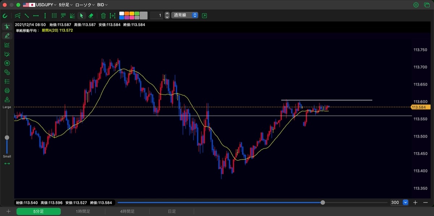Click the printer icon in left sidebar

(7, 90)
